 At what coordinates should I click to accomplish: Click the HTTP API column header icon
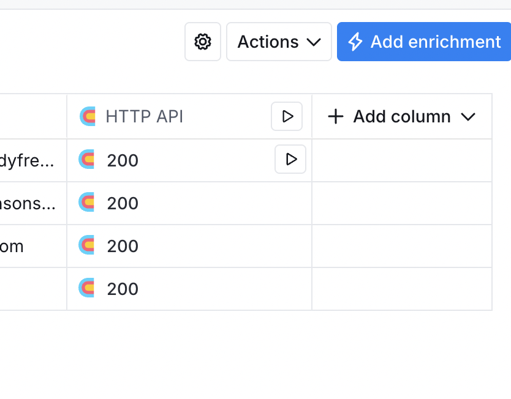pos(88,116)
